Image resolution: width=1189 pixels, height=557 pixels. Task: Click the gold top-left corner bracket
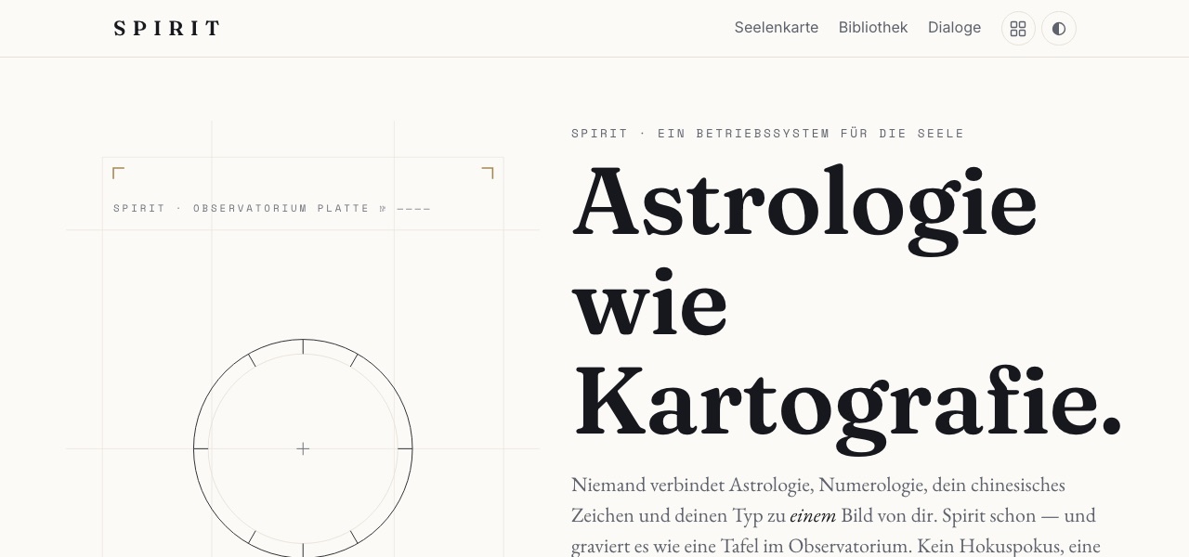tap(118, 173)
